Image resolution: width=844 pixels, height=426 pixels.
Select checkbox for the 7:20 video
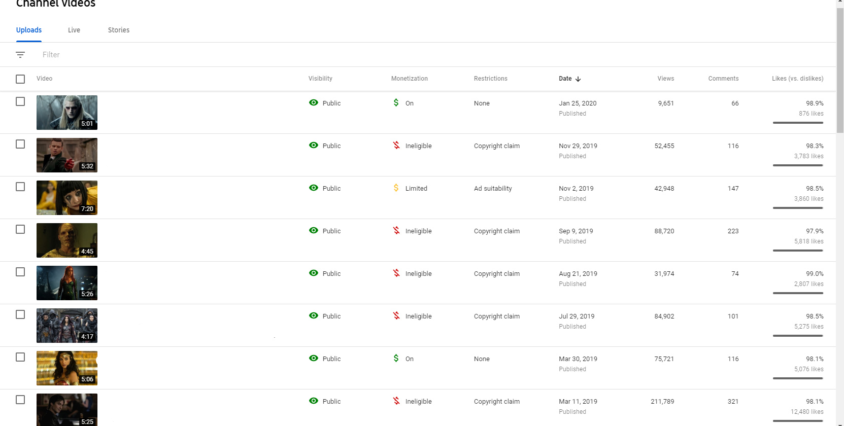(20, 187)
